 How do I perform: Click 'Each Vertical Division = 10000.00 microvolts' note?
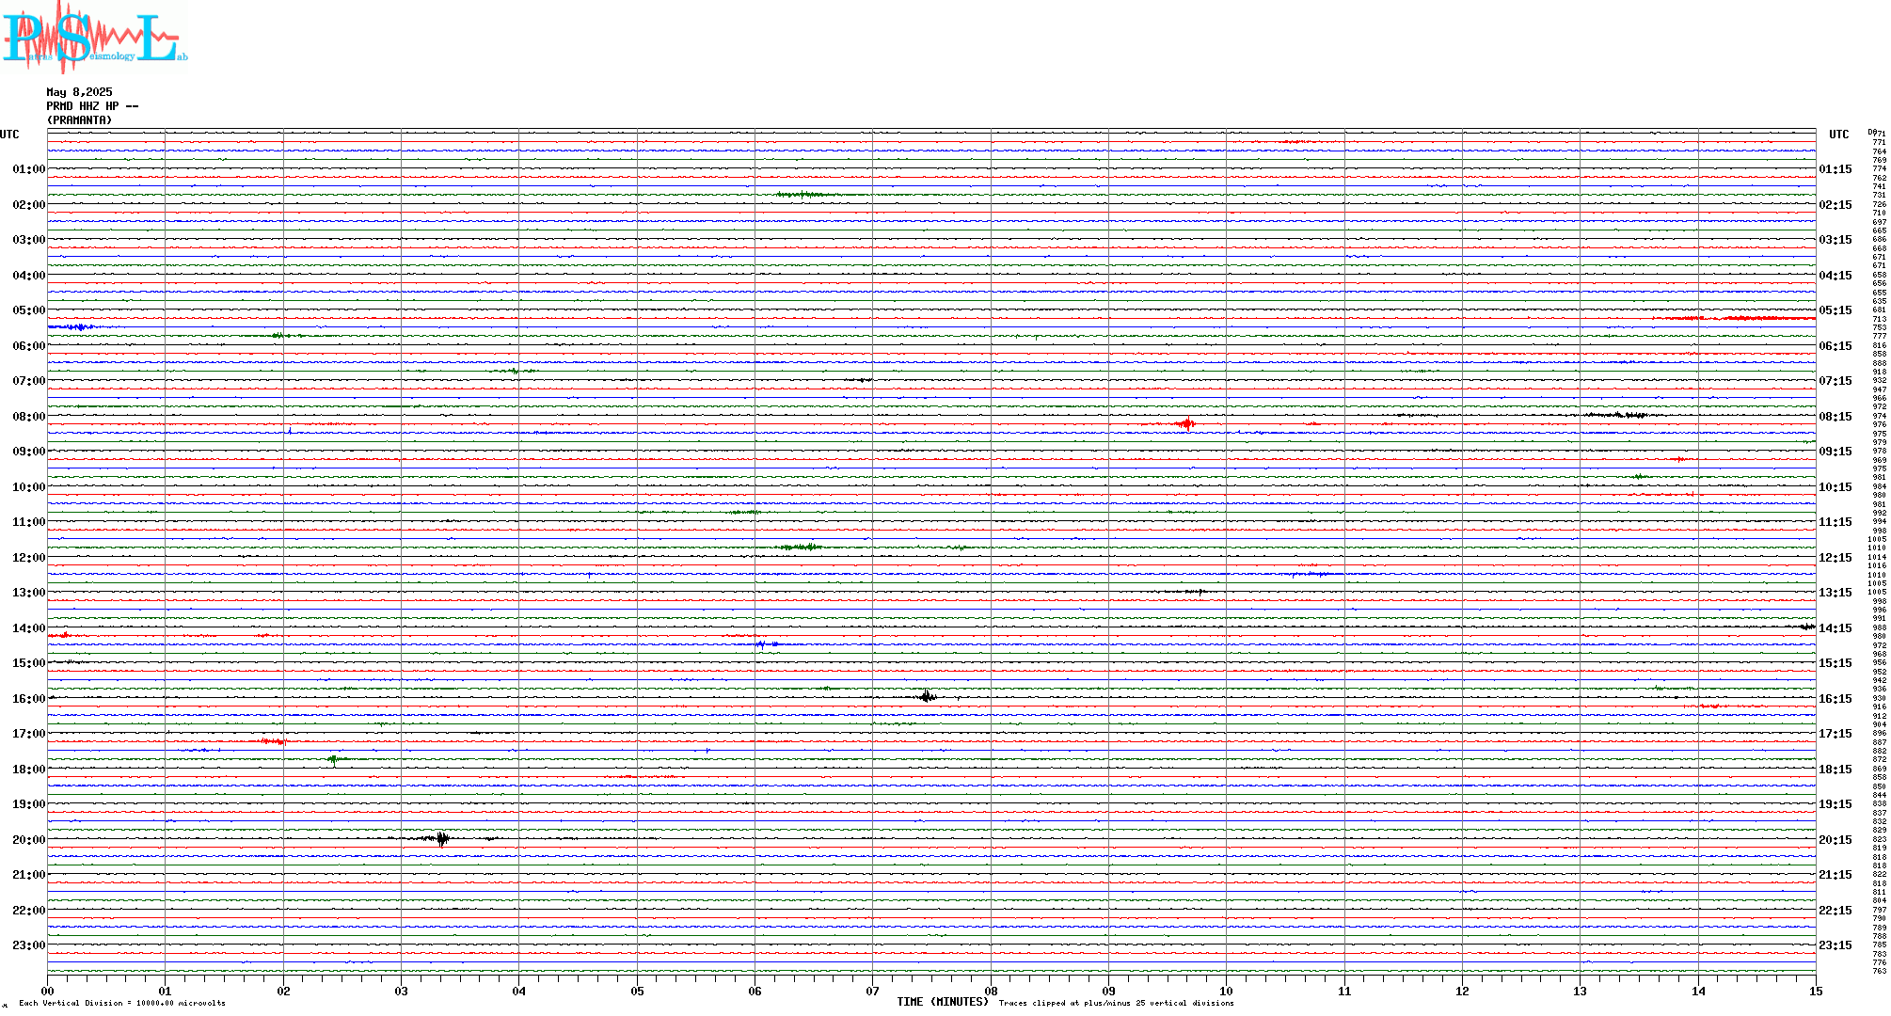point(122,1003)
